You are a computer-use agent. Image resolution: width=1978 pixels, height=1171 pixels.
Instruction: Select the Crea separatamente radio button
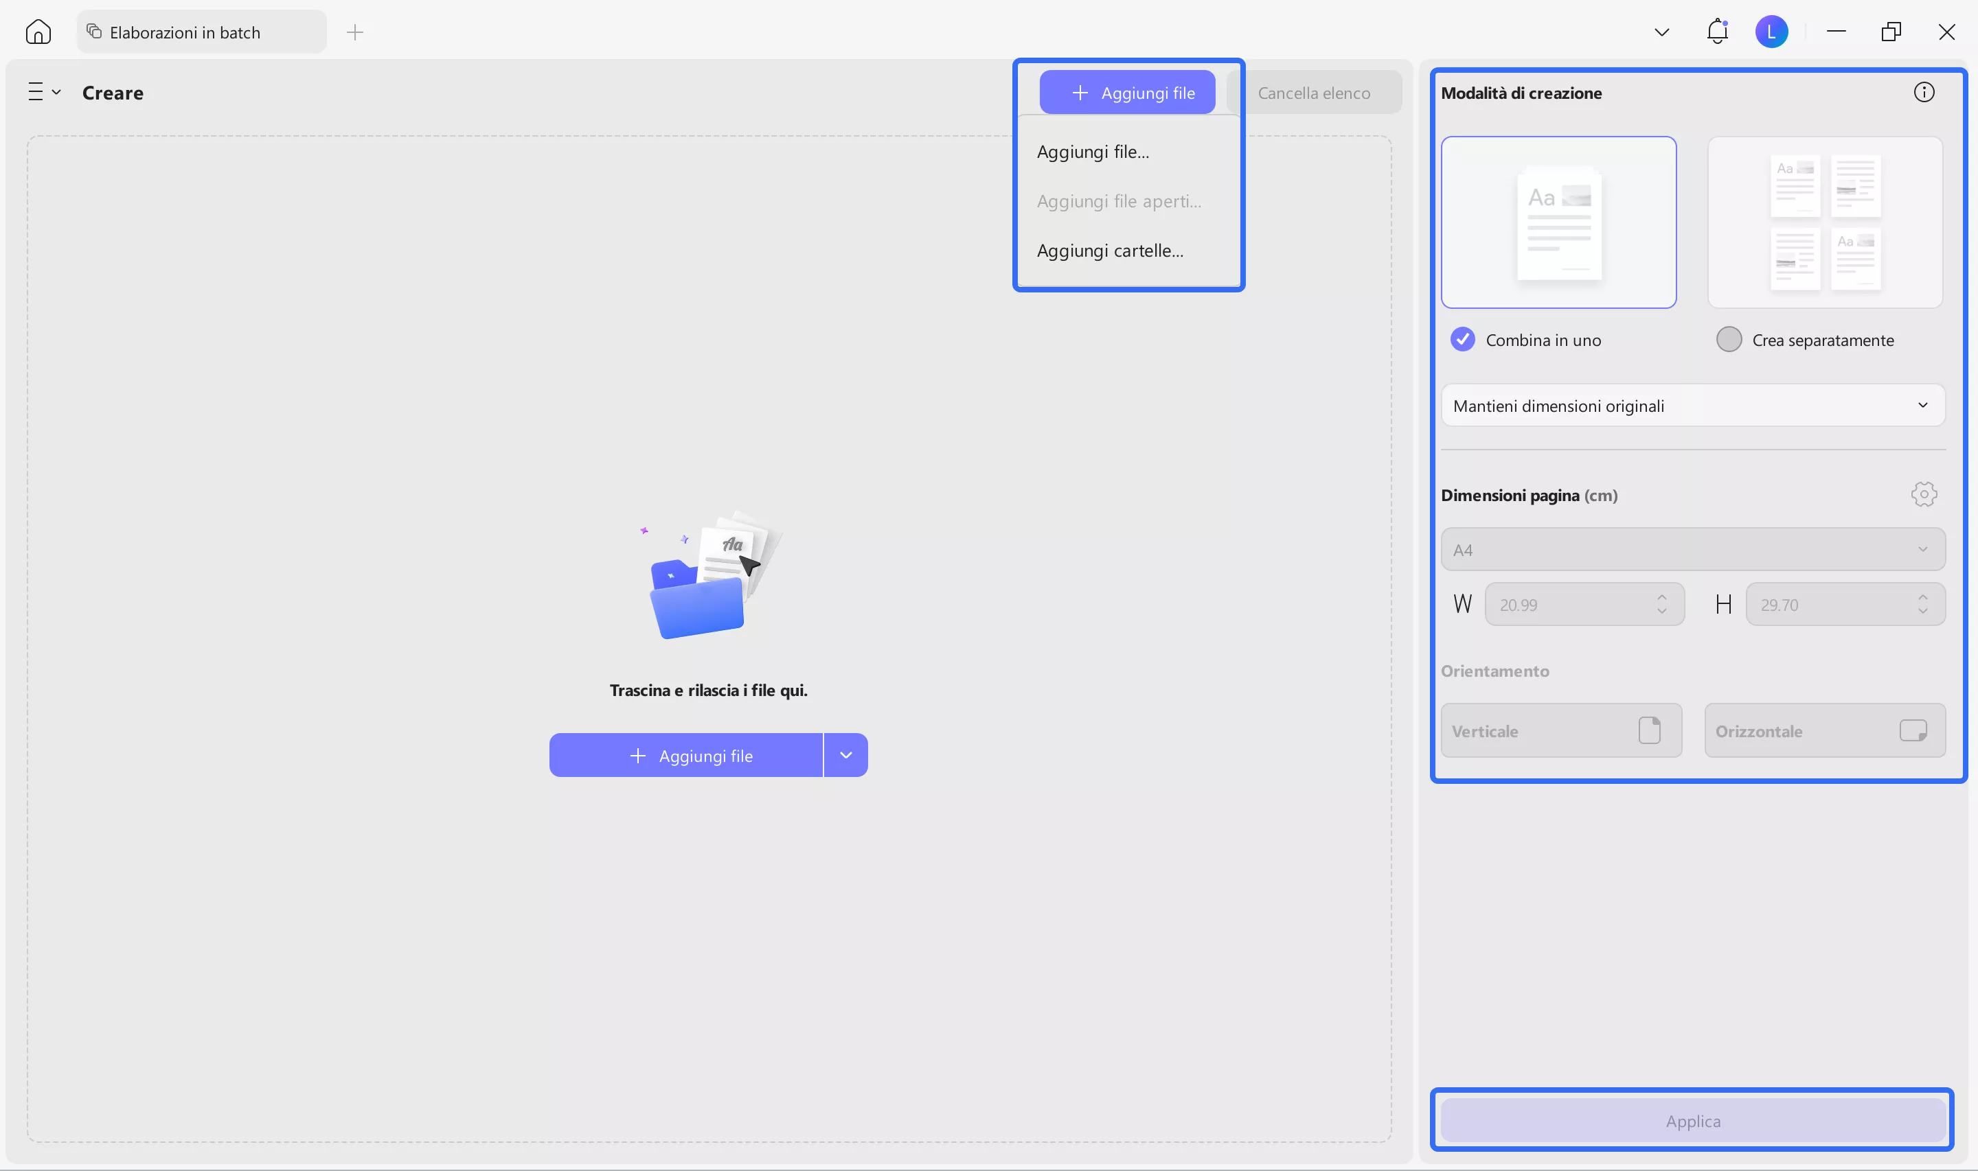point(1729,339)
